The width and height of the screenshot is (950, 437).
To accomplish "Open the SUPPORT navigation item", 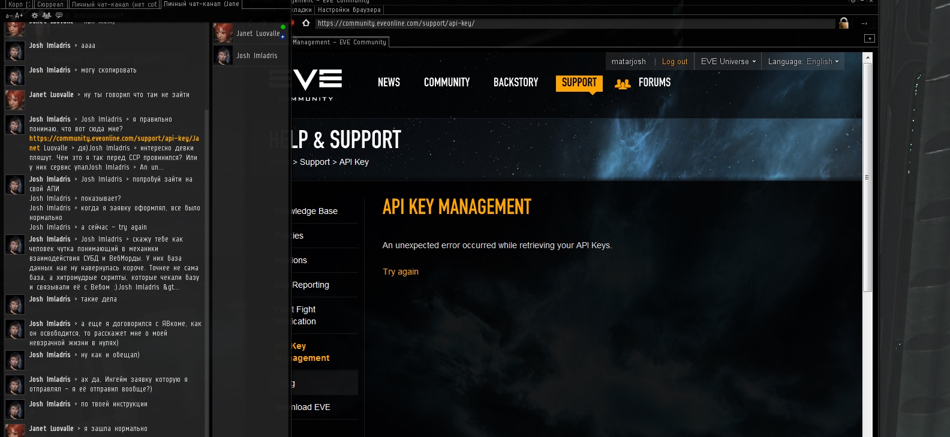I will (x=579, y=83).
